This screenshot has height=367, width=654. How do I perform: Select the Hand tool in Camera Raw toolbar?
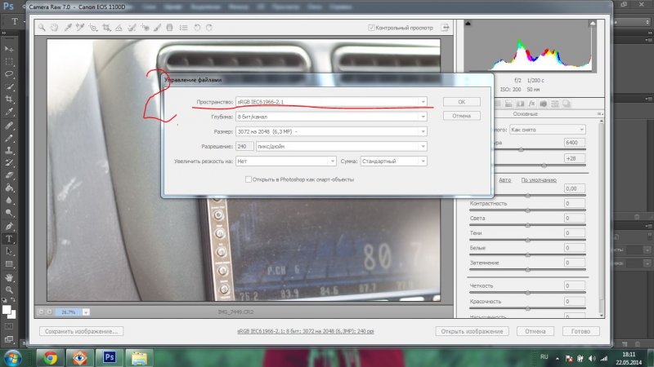pos(54,28)
